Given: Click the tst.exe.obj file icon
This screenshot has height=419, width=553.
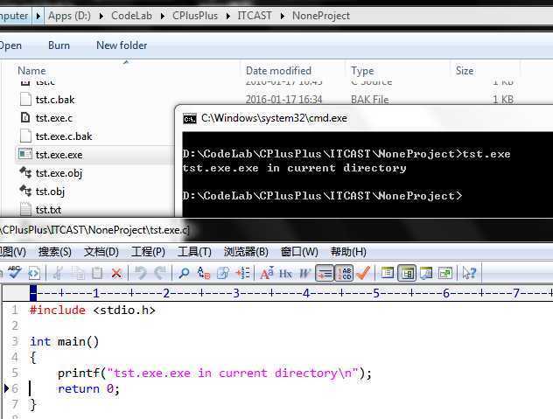Looking at the screenshot, I should pos(25,172).
